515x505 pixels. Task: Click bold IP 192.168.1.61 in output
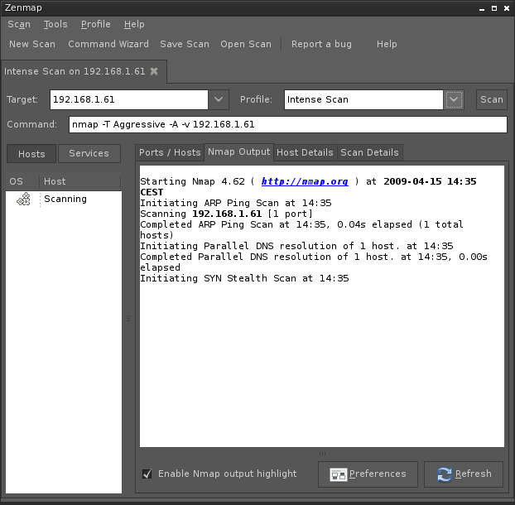coord(227,214)
